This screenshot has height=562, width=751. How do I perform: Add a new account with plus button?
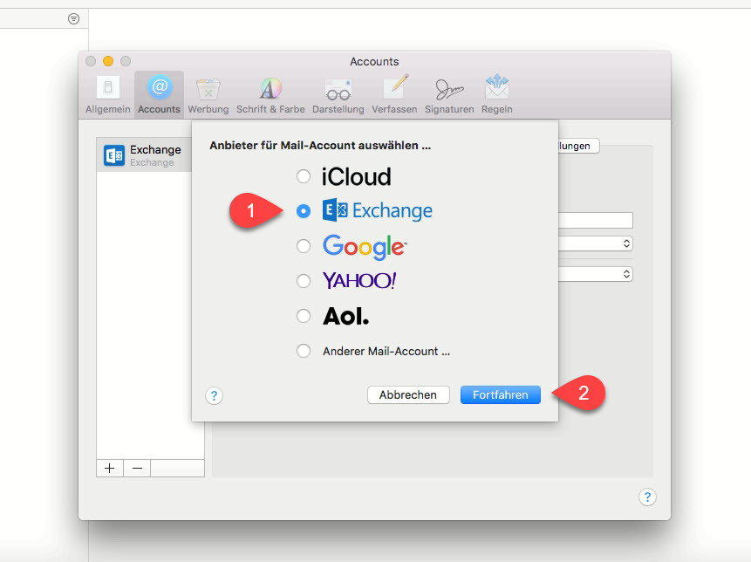click(110, 468)
